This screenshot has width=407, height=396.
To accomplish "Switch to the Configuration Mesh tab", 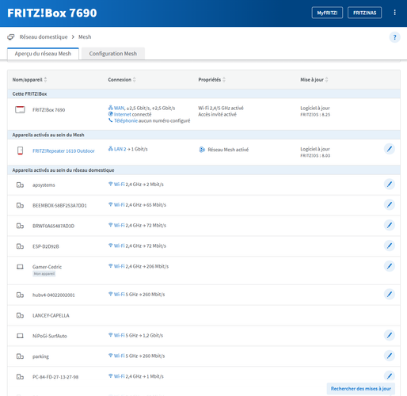I will tap(113, 54).
